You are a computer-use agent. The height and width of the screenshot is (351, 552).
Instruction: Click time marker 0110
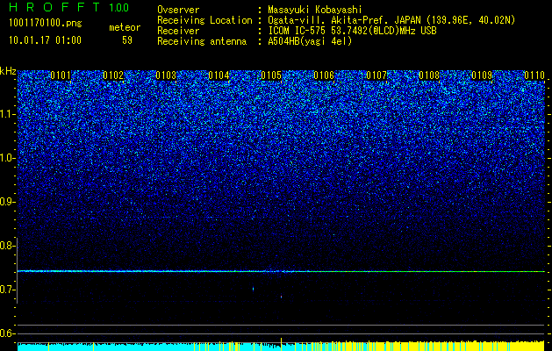[534, 75]
